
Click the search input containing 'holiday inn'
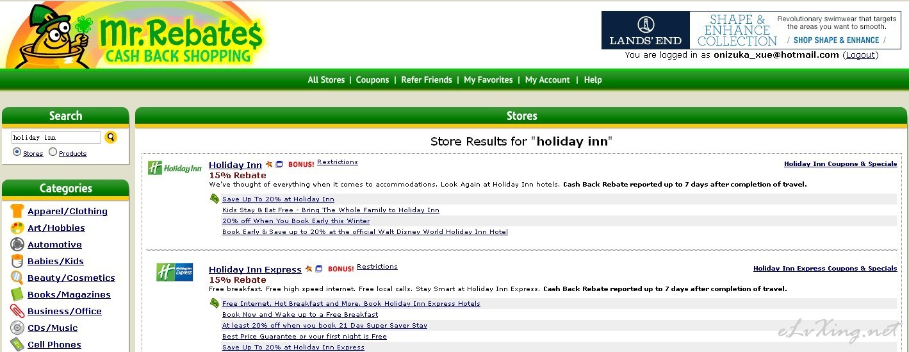56,137
